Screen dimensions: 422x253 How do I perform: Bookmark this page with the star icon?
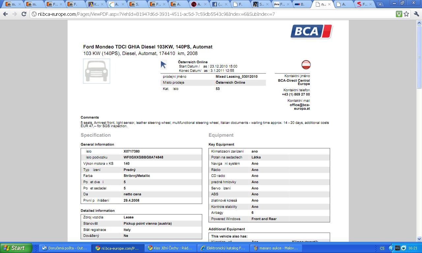[407, 14]
